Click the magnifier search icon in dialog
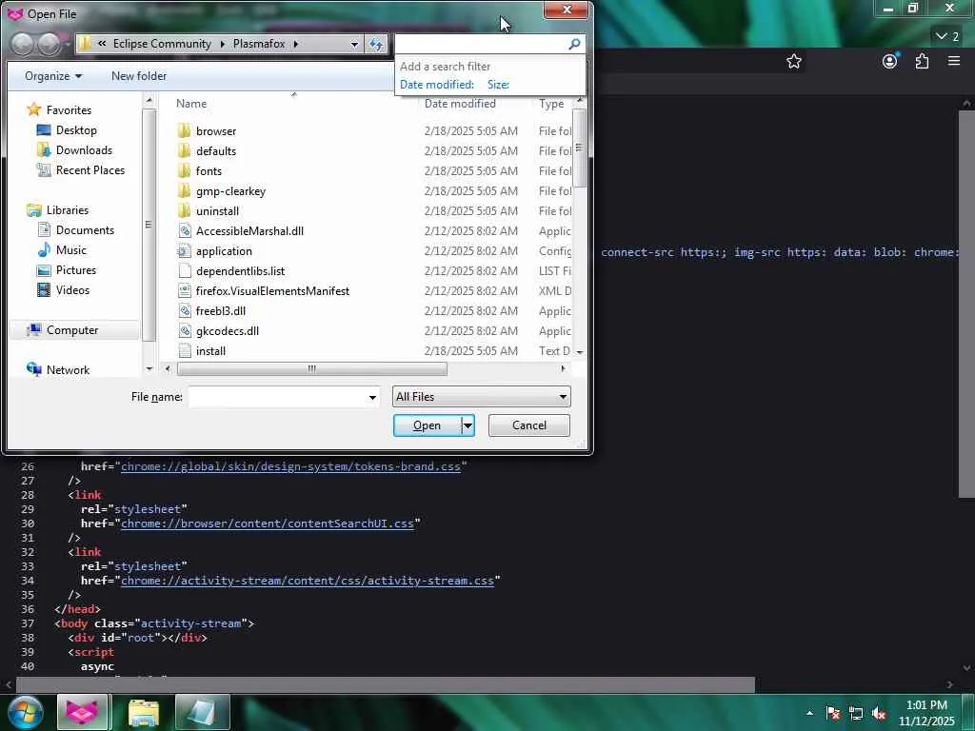The image size is (975, 731). pos(574,44)
